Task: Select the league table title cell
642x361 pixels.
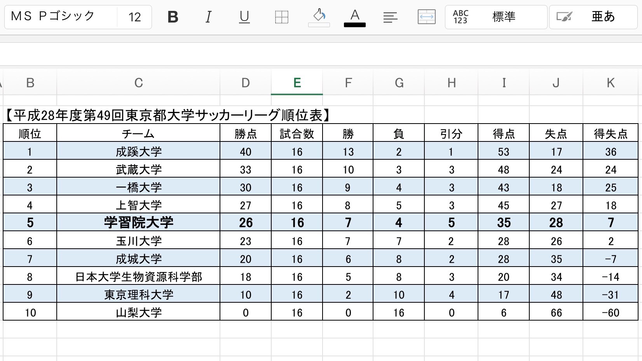Action: click(168, 115)
